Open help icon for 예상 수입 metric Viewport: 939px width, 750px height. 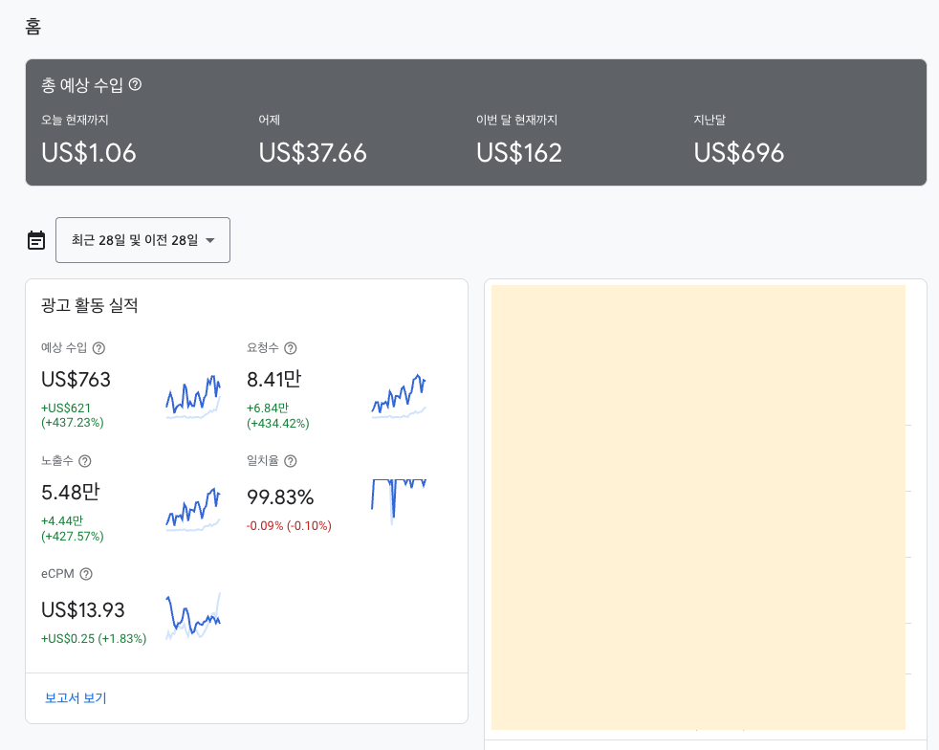(98, 348)
